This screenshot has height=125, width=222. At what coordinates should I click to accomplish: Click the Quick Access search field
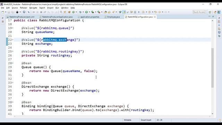(x=199, y=12)
